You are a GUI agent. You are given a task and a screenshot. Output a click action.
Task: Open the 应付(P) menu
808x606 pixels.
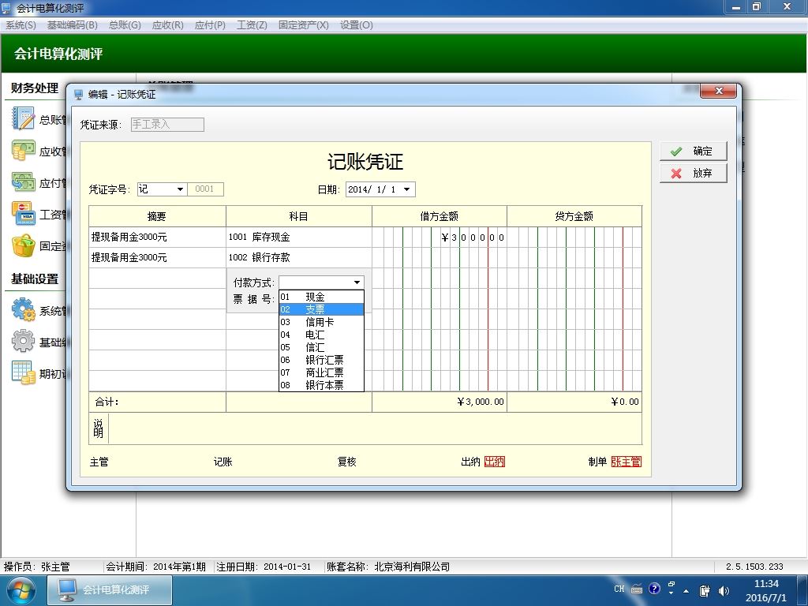tap(210, 25)
